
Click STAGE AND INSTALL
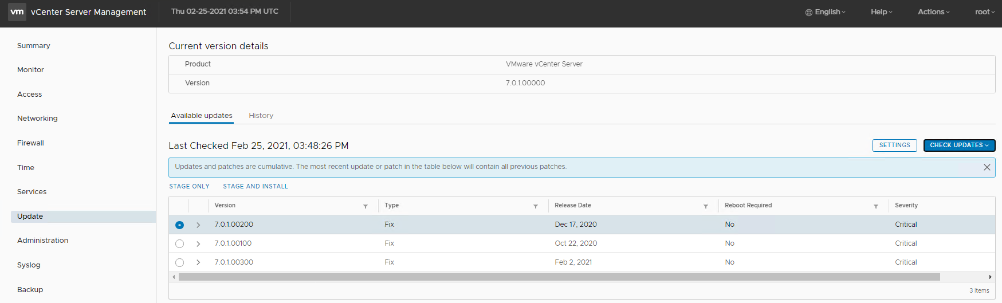[256, 187]
